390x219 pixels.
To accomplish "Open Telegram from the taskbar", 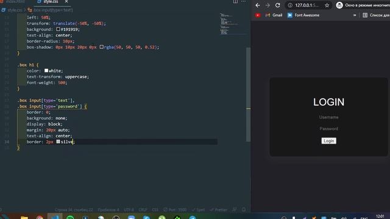I will (x=193, y=218).
